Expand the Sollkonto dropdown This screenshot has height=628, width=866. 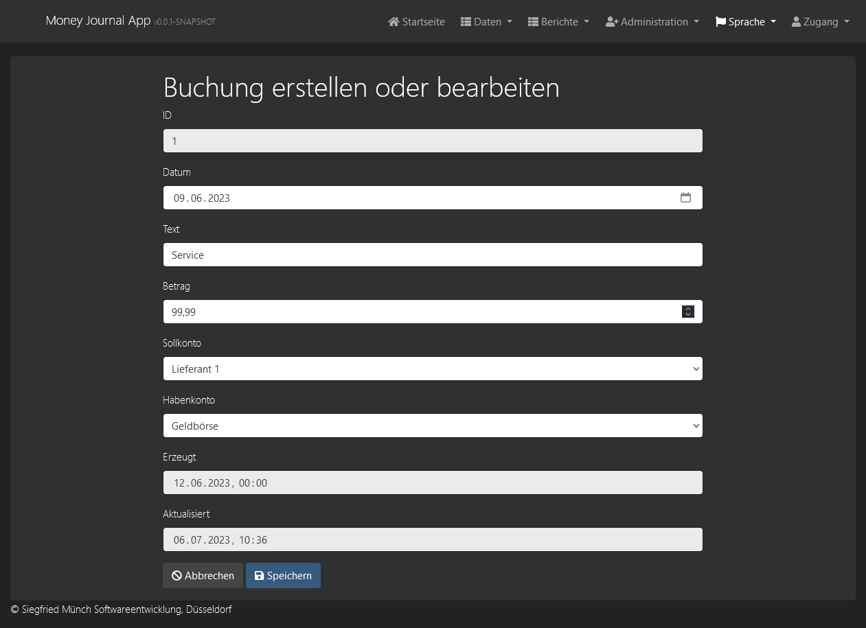[x=433, y=369]
